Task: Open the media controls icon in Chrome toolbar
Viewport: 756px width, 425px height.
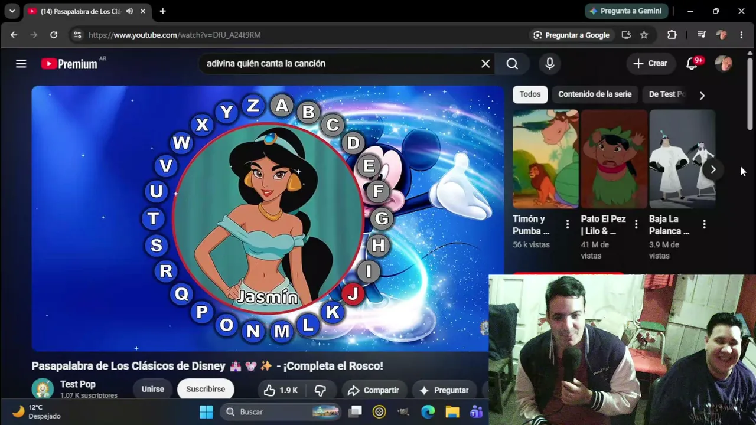Action: click(702, 35)
